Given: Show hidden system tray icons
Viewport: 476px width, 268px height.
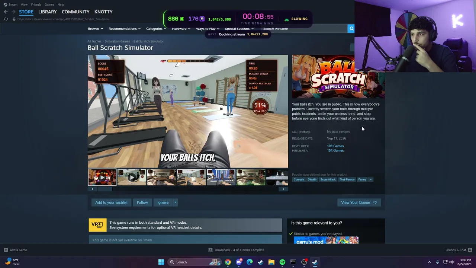Looking at the screenshot, I should pyautogui.click(x=430, y=262).
